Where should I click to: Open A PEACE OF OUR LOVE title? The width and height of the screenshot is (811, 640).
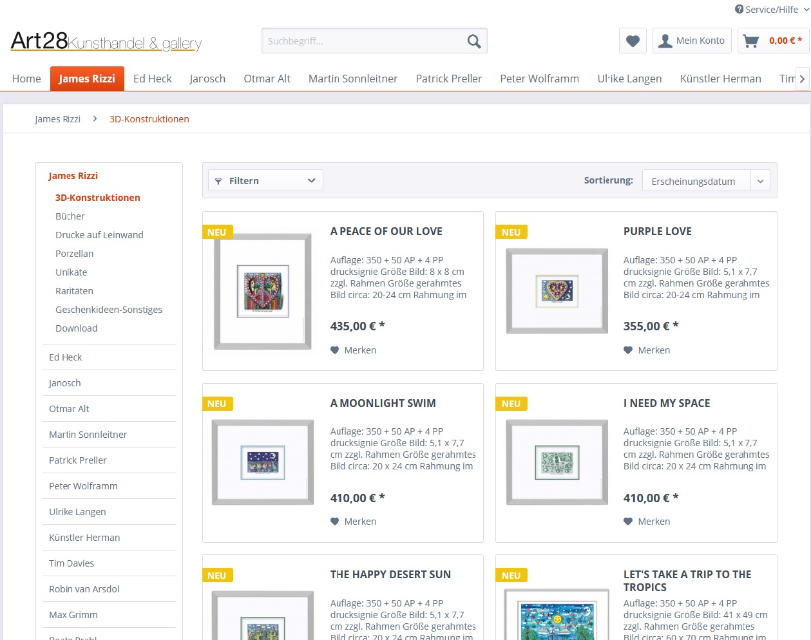coord(386,231)
